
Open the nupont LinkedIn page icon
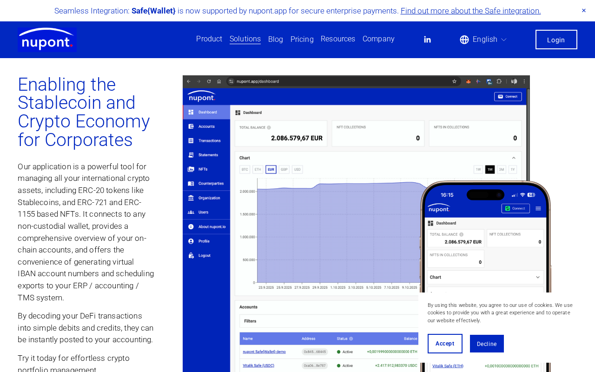click(x=427, y=40)
